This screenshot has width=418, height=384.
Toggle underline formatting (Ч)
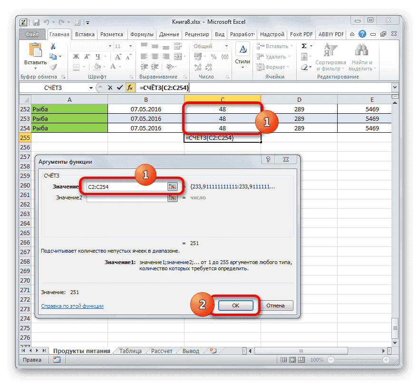97,56
